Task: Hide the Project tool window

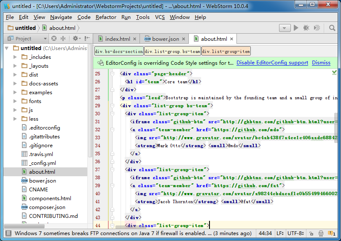Action: (87, 39)
